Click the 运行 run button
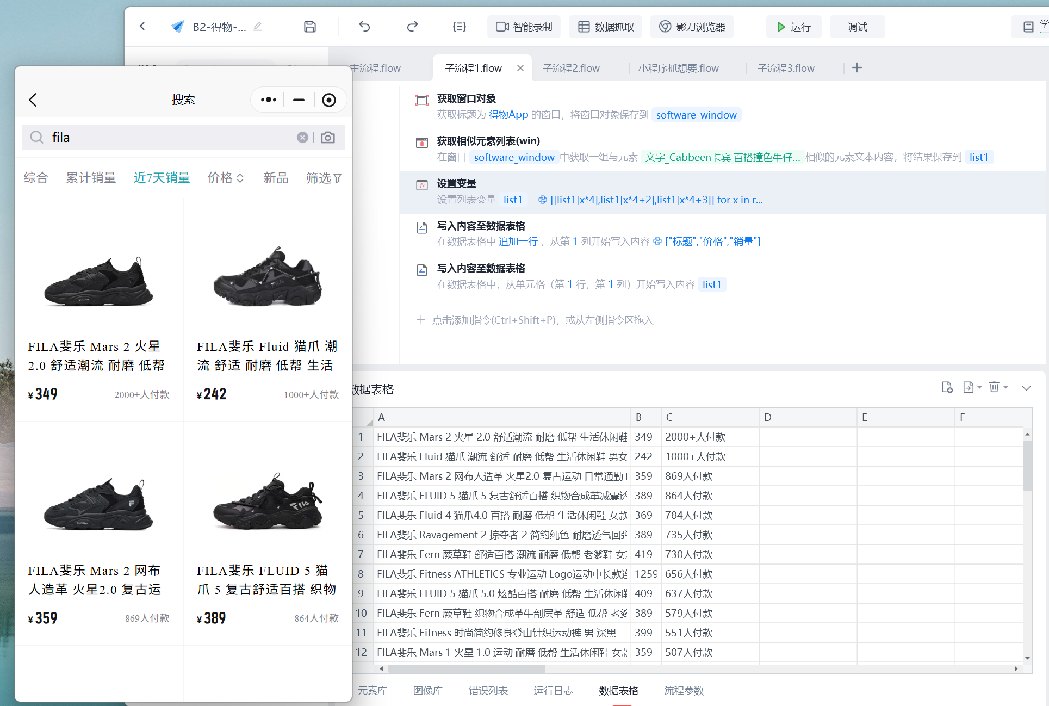 (793, 27)
